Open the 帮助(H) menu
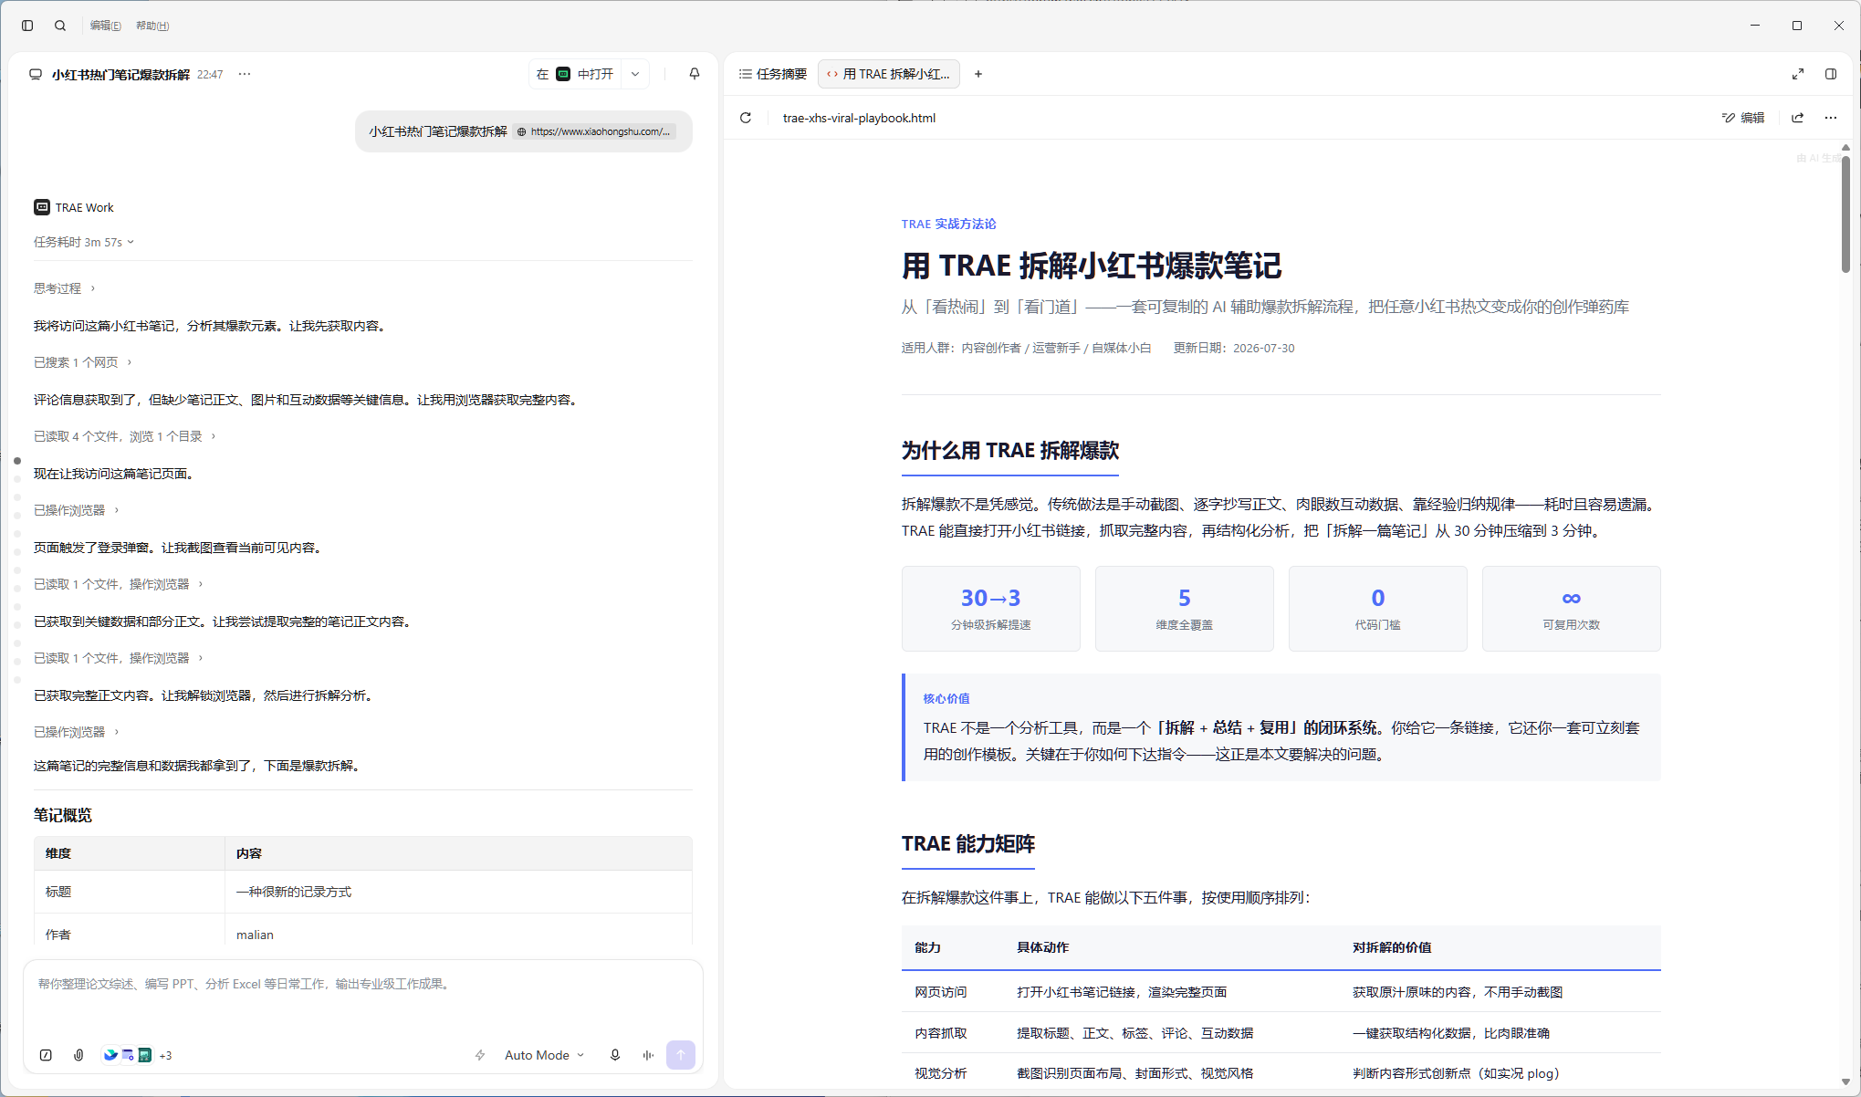Image resolution: width=1861 pixels, height=1097 pixels. 152,26
